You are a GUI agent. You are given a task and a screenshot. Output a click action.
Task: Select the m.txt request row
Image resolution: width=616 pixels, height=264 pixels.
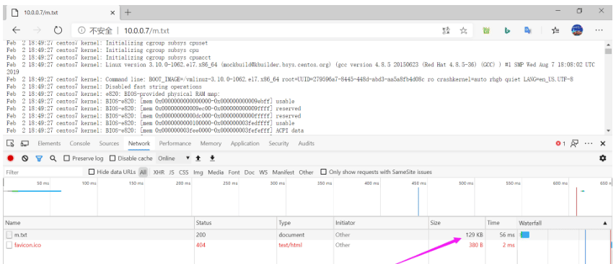pos(307,234)
